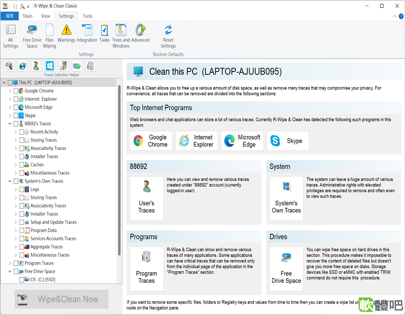Collapse the This PC tree node
Image resolution: width=405 pixels, height=315 pixels.
tap(4, 83)
